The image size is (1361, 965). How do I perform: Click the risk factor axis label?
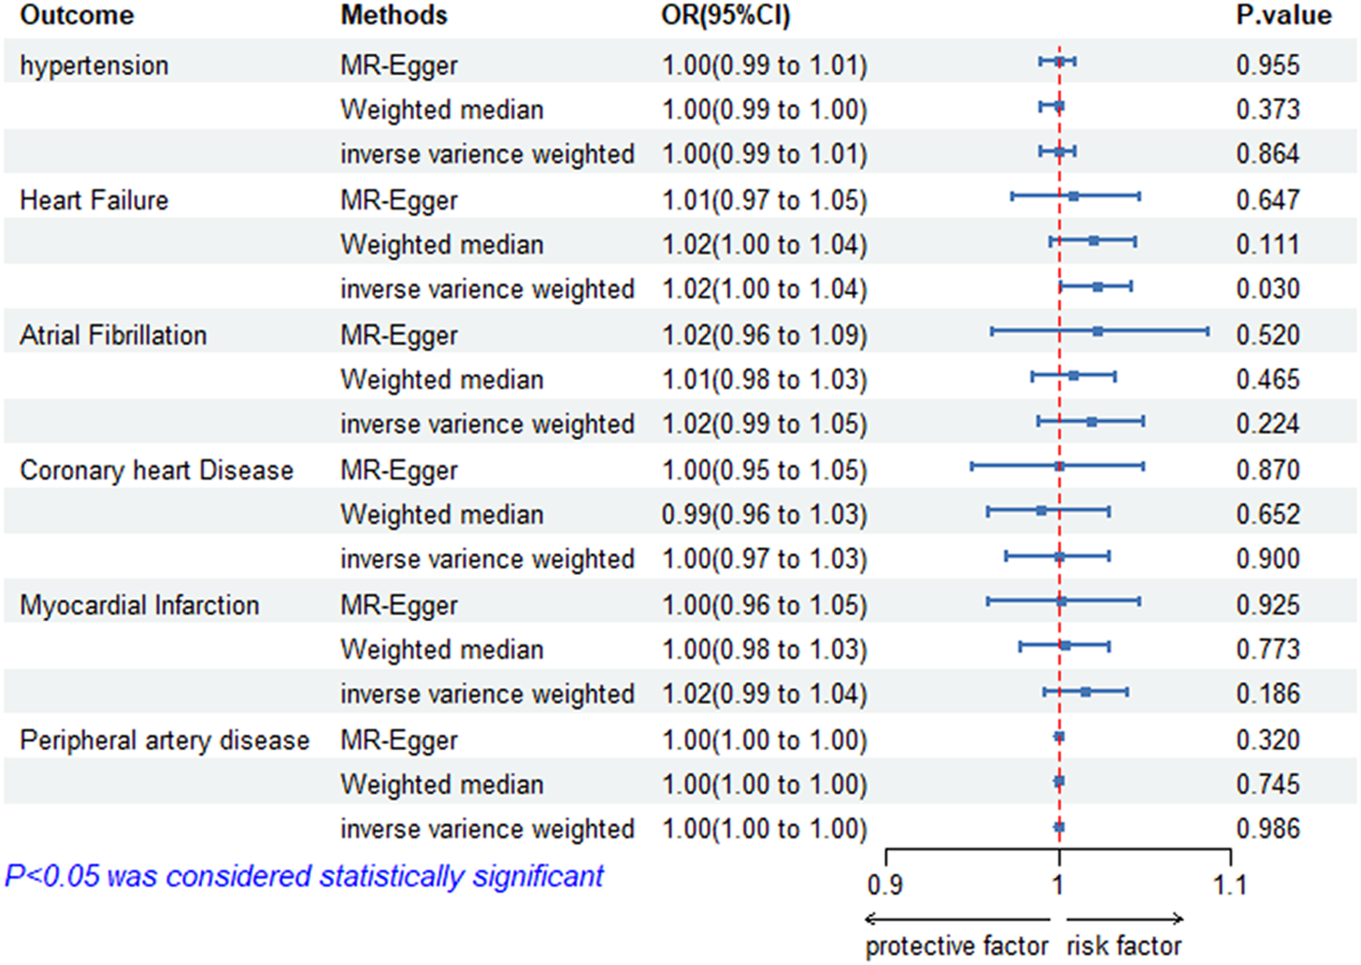1124,946
